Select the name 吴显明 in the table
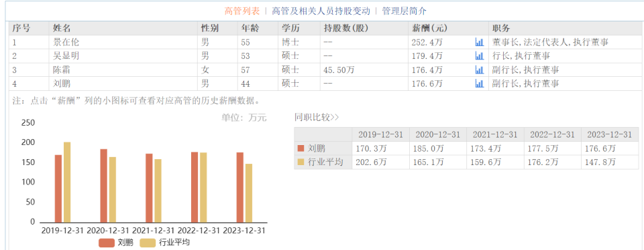This screenshot has width=644, height=250. point(66,56)
